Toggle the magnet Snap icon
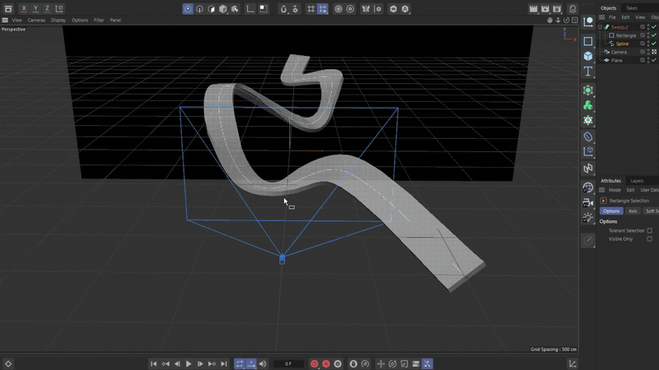 (x=283, y=9)
